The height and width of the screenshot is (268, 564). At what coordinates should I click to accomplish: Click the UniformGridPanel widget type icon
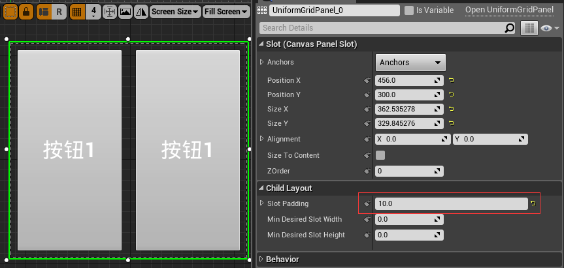pyautogui.click(x=262, y=10)
